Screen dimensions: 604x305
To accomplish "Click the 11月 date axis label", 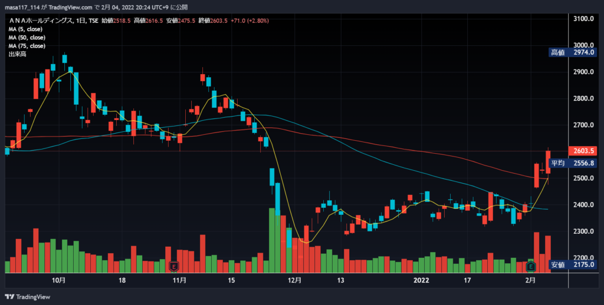I will (180, 280).
